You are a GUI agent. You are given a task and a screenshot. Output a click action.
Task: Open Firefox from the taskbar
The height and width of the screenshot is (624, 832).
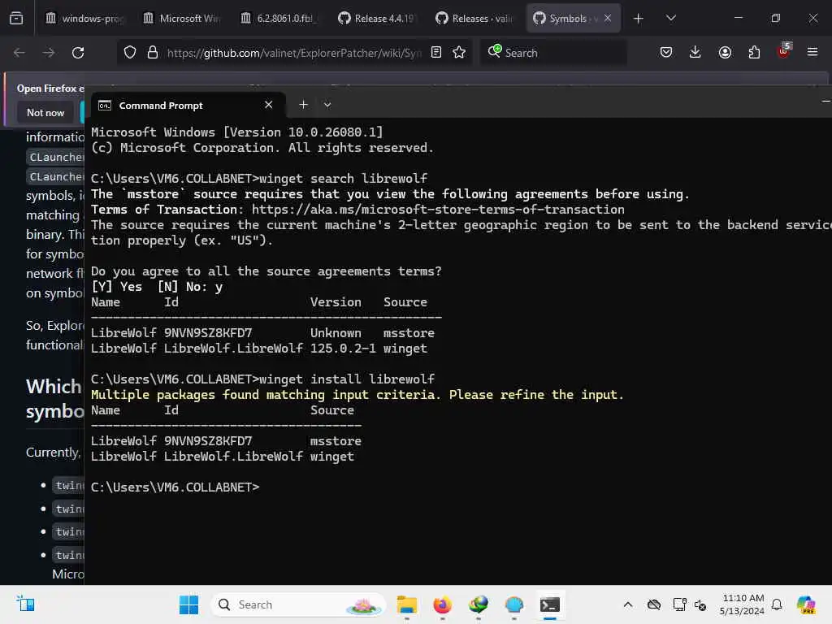443,604
